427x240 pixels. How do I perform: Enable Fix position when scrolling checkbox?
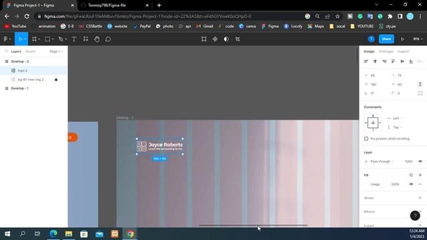366,139
